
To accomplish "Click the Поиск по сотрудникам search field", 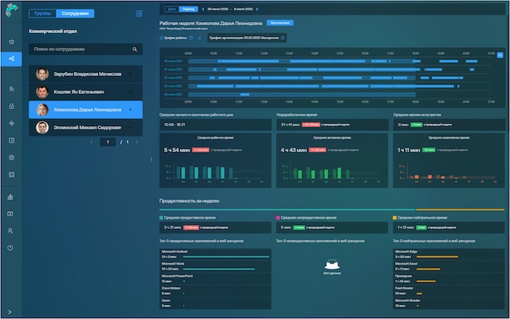I will point(86,49).
